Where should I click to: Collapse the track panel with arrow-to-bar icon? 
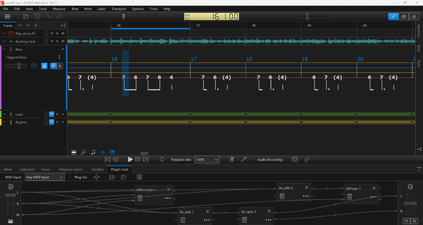pyautogui.click(x=63, y=26)
